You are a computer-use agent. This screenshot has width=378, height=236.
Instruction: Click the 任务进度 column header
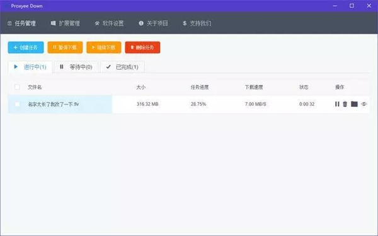(x=200, y=87)
